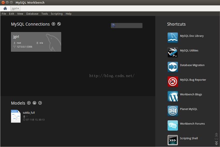Open an existing model file via folder icon
220x147 pixels.
[x=34, y=103]
